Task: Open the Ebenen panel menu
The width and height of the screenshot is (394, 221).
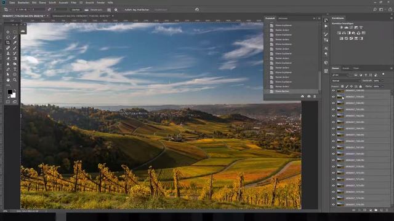Action: click(392, 68)
